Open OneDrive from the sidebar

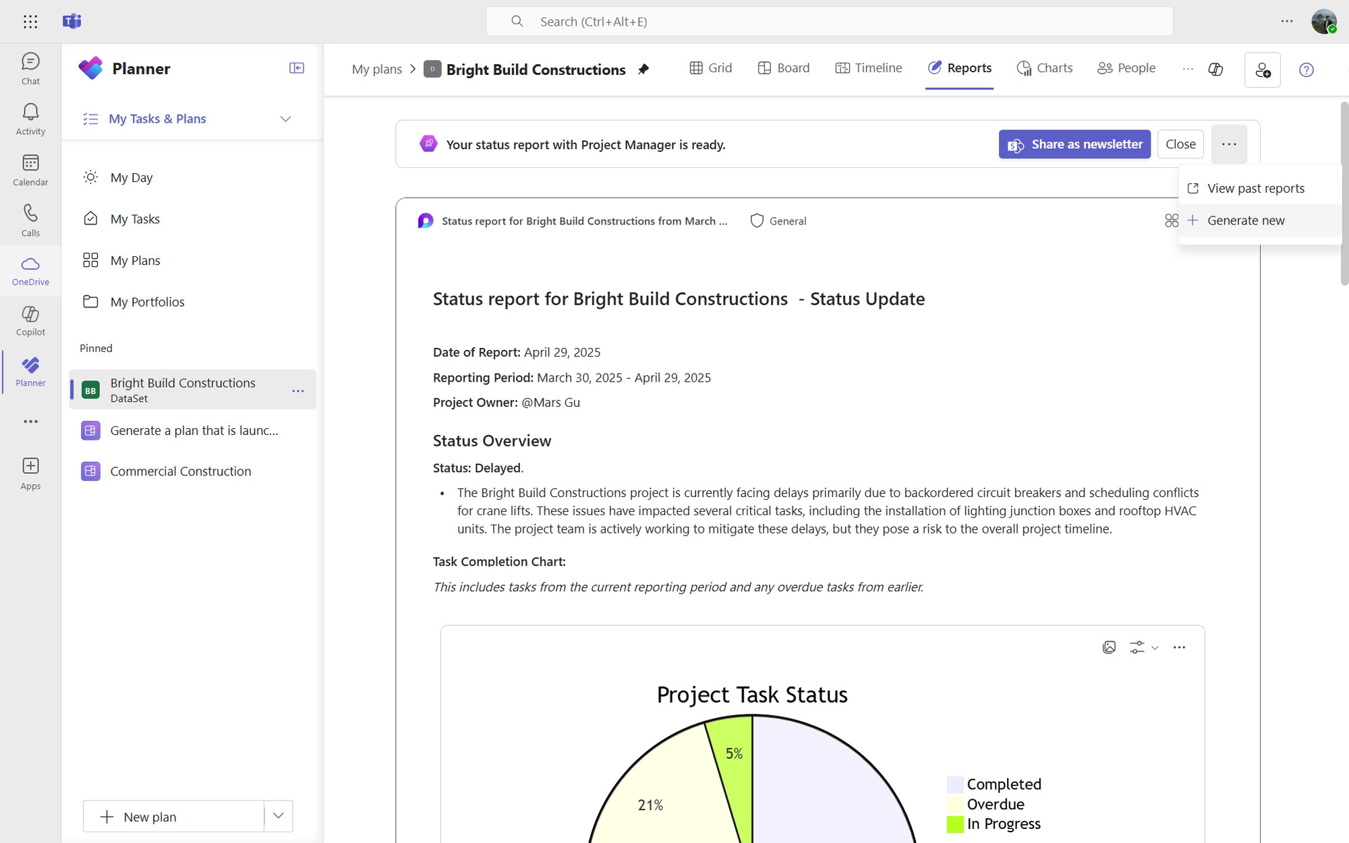coord(30,270)
